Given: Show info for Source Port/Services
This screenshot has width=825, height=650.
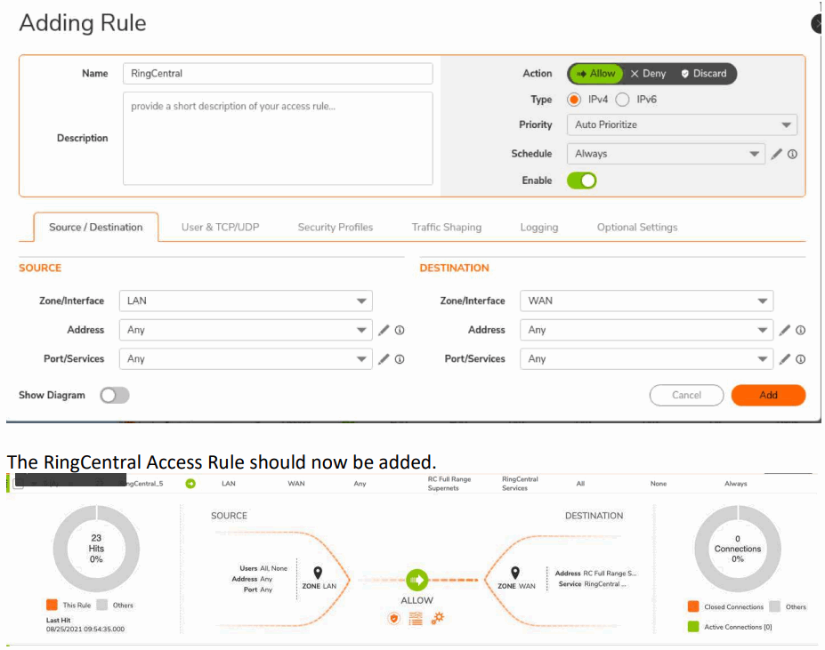Looking at the screenshot, I should point(400,359).
